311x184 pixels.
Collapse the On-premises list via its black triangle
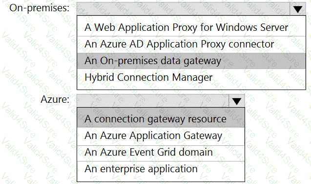(x=298, y=9)
